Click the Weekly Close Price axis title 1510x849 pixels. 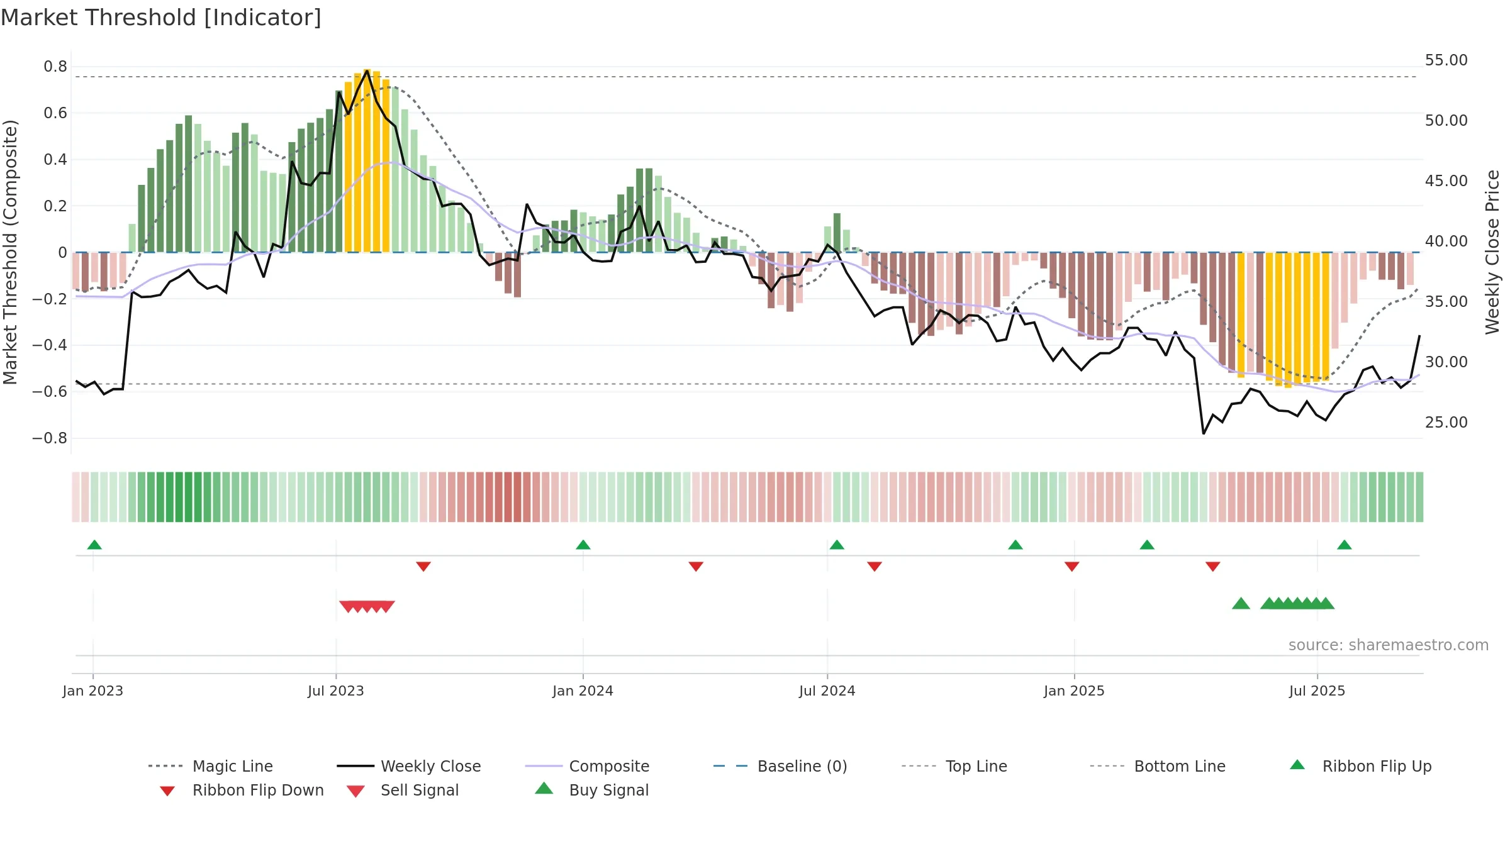click(1492, 252)
